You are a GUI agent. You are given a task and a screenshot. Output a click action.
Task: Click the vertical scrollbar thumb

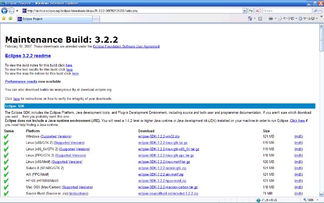[x=321, y=40]
